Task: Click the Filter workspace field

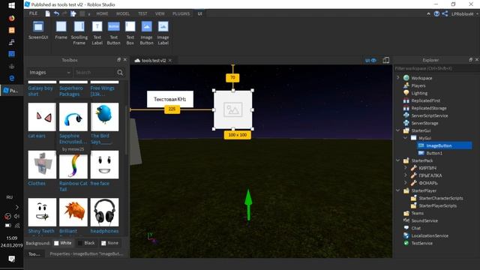Action: pyautogui.click(x=436, y=68)
